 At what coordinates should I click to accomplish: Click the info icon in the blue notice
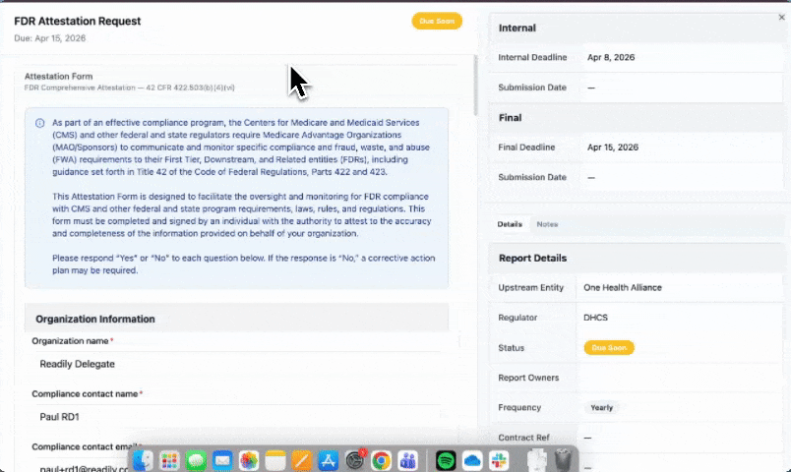tap(40, 123)
